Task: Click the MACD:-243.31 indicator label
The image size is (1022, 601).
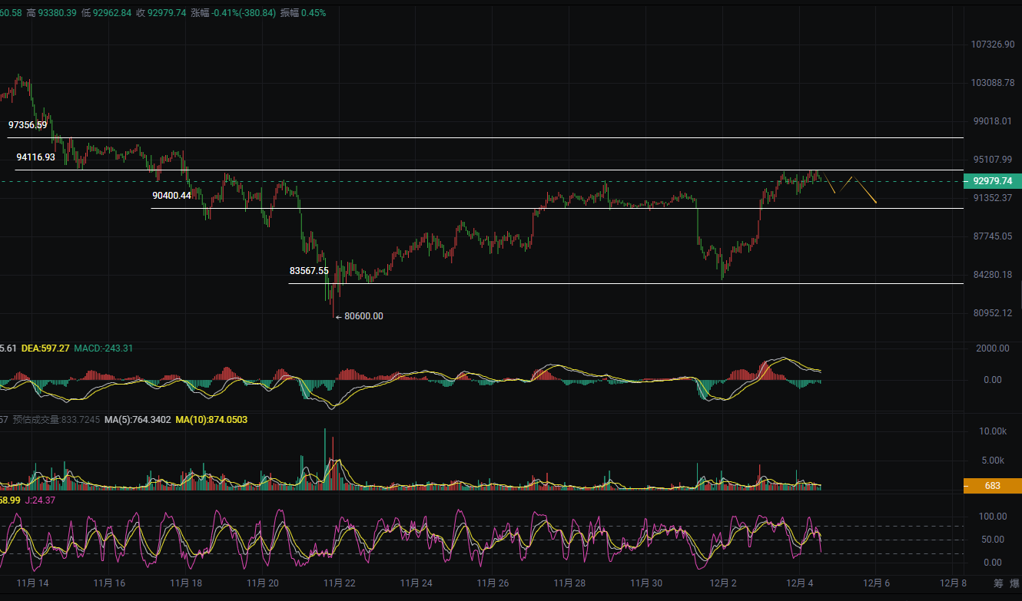Action: (103, 348)
